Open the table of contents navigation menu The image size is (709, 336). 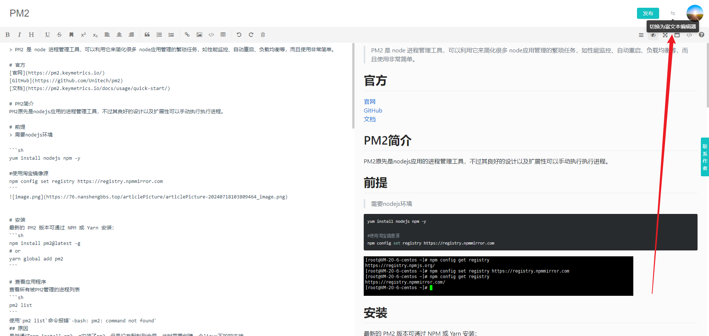(x=641, y=35)
